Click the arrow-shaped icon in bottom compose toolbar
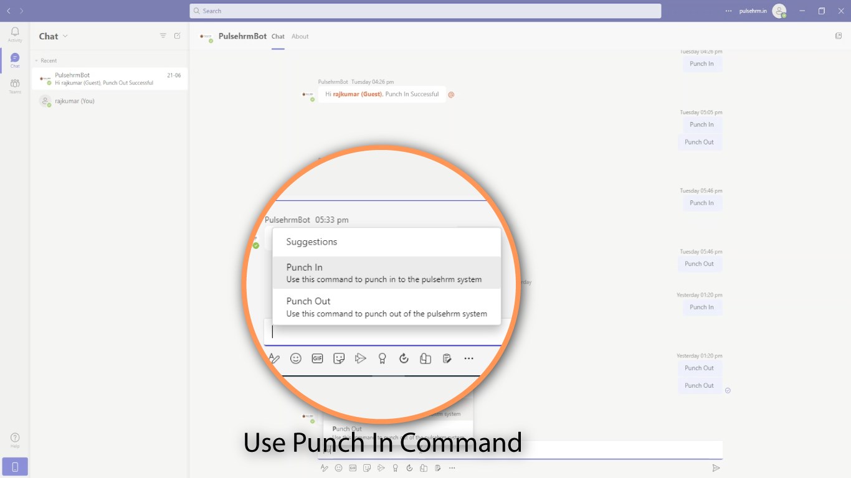The image size is (851, 478). coord(381,468)
